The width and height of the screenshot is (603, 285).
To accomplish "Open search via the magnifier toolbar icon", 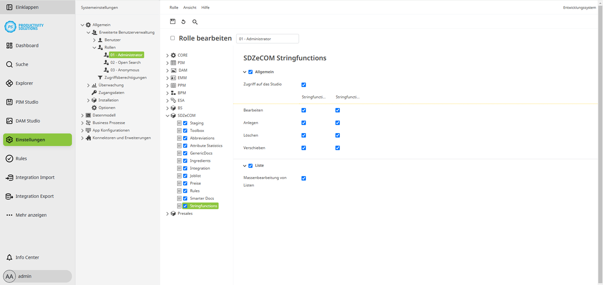I will (x=195, y=22).
